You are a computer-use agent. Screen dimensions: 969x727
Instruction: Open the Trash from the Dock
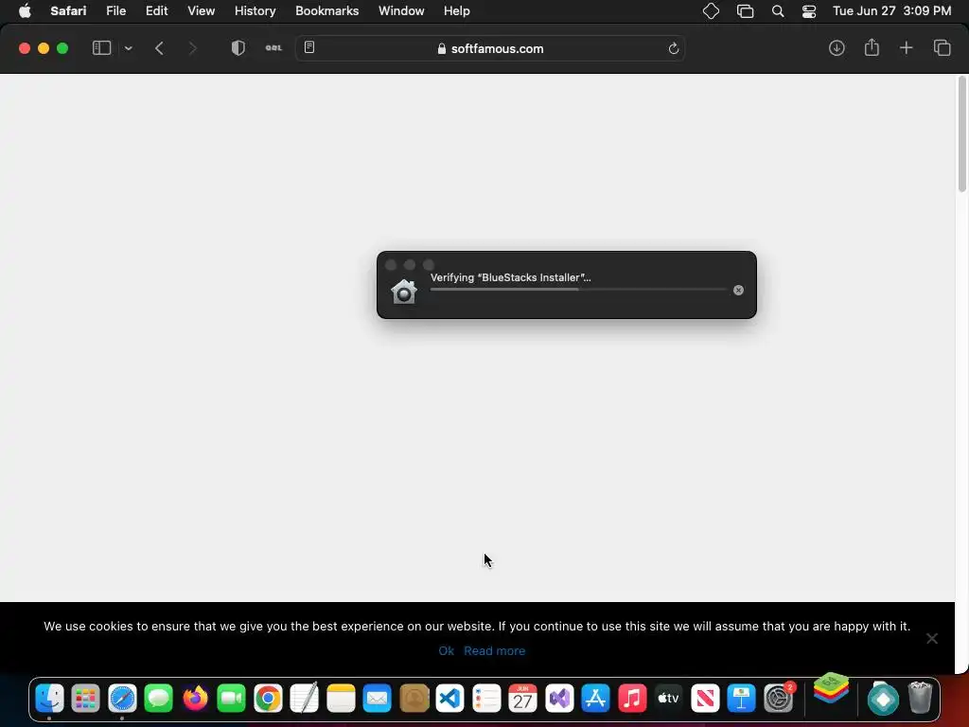tap(920, 698)
